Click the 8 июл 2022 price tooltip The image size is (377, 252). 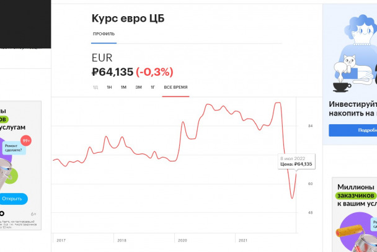tap(296, 161)
